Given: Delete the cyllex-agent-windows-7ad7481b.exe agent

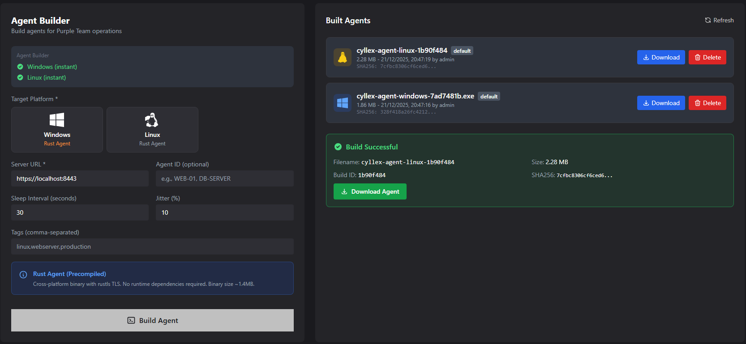Looking at the screenshot, I should [707, 103].
